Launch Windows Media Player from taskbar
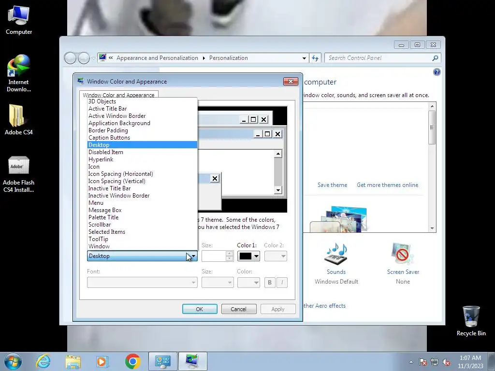Screen dimensions: 495x371 pyautogui.click(x=102, y=361)
